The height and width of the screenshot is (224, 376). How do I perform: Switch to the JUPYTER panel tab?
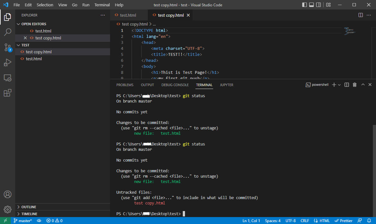[x=226, y=85]
